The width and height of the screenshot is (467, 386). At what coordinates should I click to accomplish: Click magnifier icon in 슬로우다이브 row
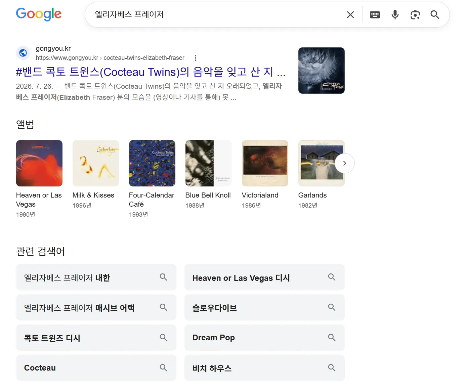332,307
